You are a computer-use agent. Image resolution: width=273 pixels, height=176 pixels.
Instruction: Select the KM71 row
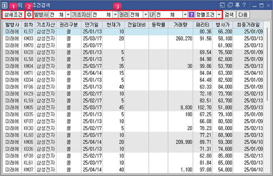[133, 73]
